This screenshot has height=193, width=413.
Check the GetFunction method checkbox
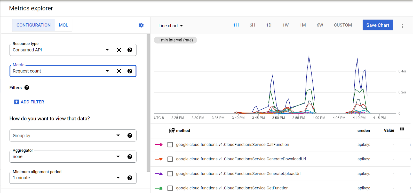click(170, 188)
